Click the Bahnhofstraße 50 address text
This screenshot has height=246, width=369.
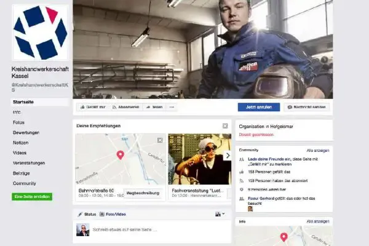click(x=97, y=191)
